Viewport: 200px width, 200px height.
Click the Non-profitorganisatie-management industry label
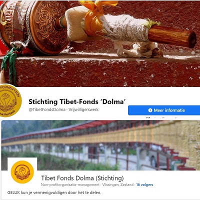70,184
